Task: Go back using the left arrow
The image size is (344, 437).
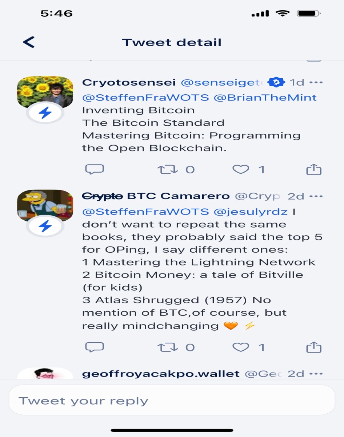Action: (x=29, y=42)
